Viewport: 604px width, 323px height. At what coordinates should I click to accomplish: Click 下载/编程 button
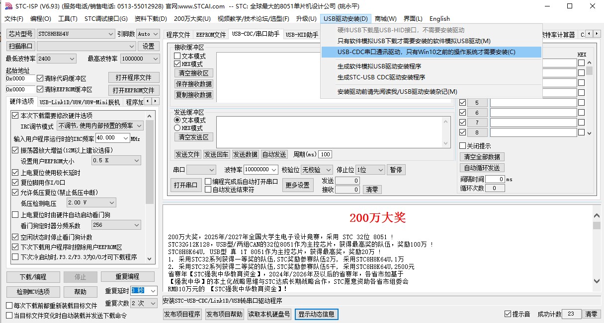pos(33,277)
